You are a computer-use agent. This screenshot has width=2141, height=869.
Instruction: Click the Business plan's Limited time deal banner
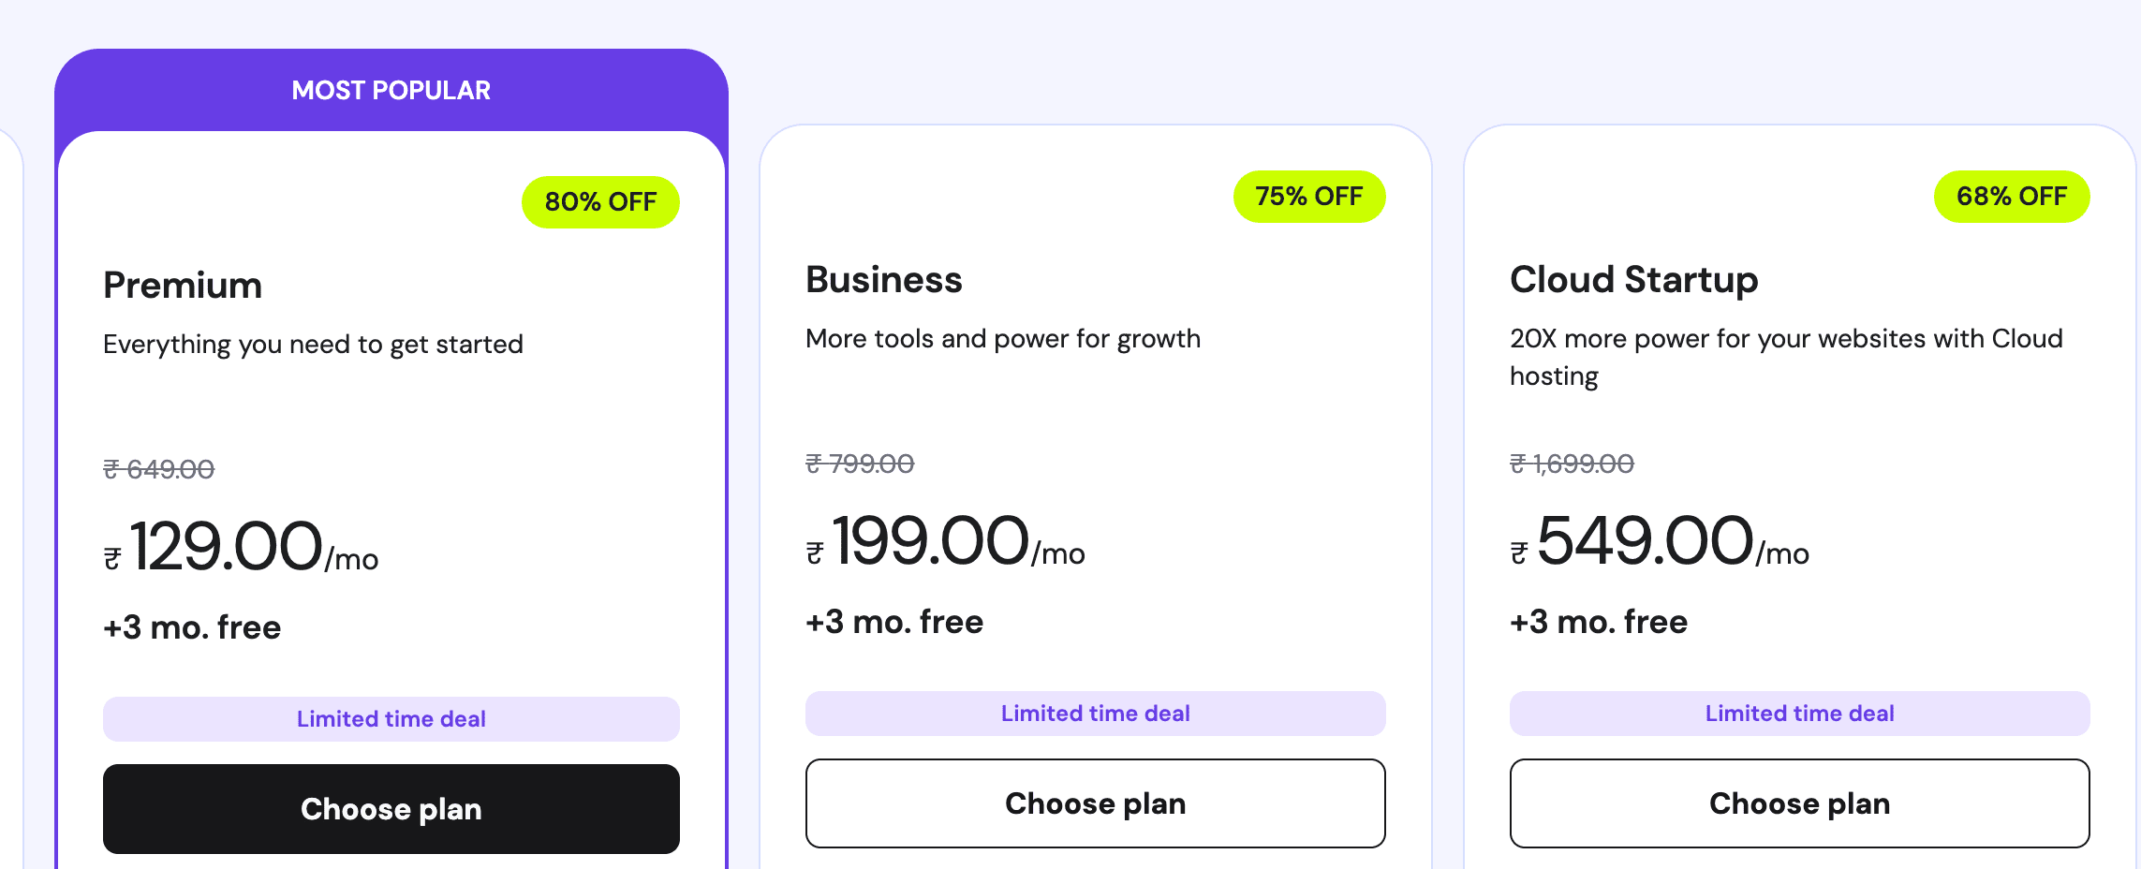[x=1095, y=713]
